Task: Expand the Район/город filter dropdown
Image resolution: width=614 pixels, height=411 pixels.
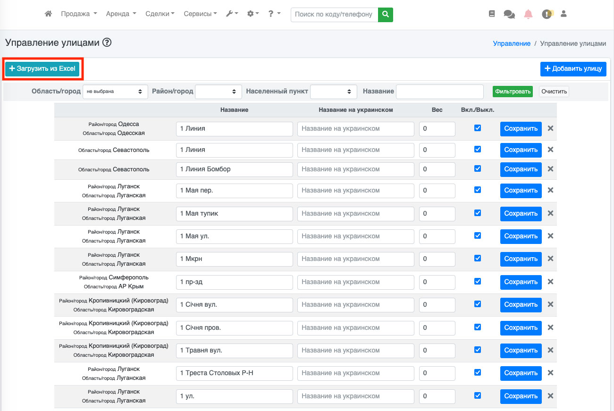Action: tap(218, 92)
